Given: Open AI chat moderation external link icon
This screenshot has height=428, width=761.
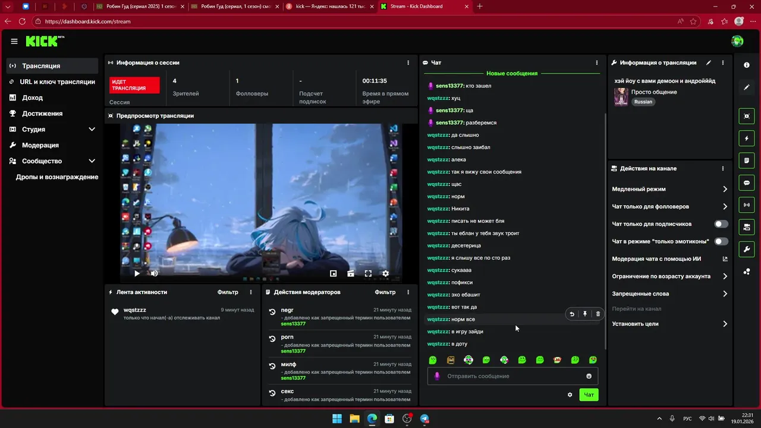Looking at the screenshot, I should (725, 259).
